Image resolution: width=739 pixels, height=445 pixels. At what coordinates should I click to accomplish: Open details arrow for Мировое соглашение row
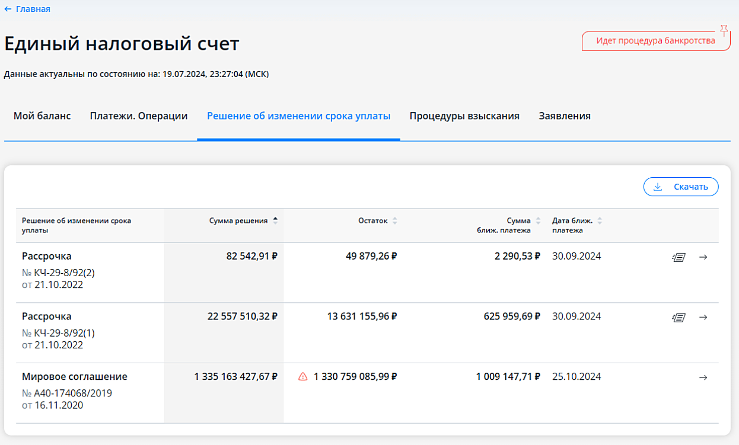coord(703,377)
